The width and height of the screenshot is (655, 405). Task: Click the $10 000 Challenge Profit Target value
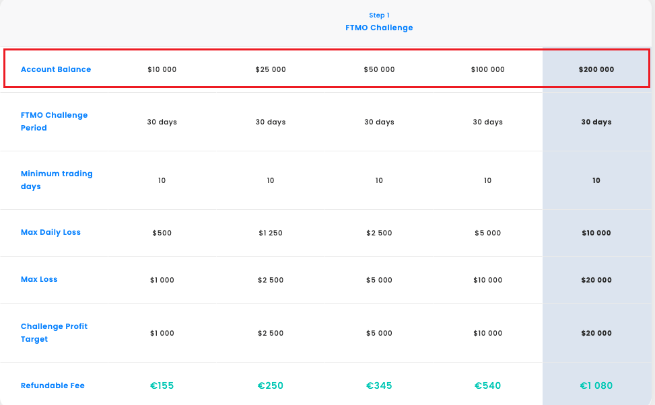tap(488, 333)
